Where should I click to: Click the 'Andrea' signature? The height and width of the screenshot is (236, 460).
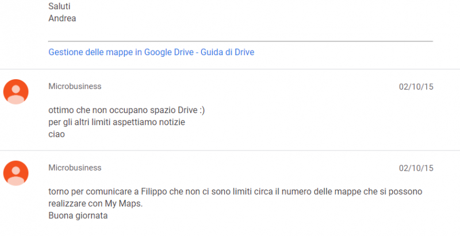(62, 18)
